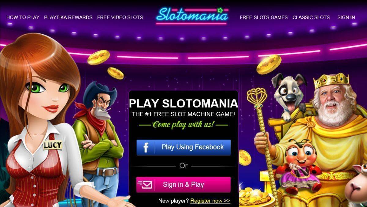
Task: Click the spotted dog character
Action: coord(289,95)
